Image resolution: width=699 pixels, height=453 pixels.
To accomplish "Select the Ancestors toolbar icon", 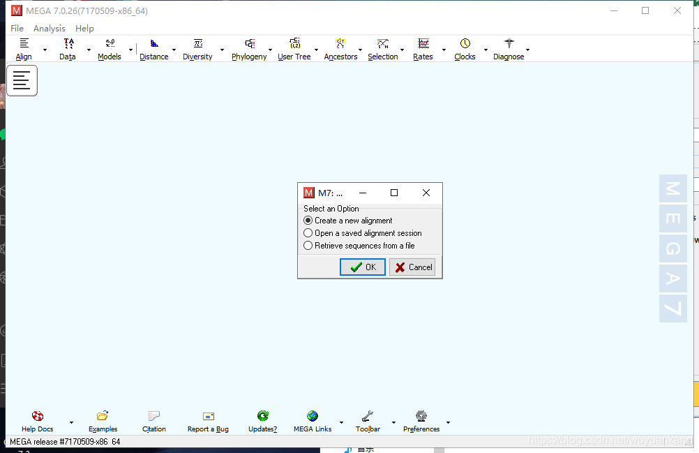I will click(x=340, y=43).
